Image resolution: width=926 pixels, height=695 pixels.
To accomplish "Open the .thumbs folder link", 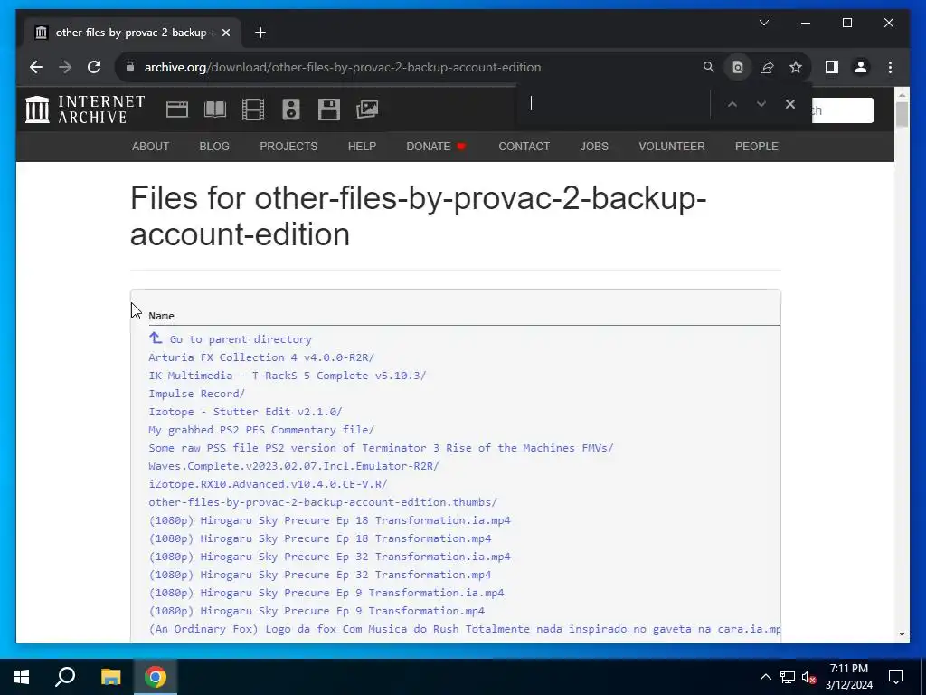I will pyautogui.click(x=323, y=502).
